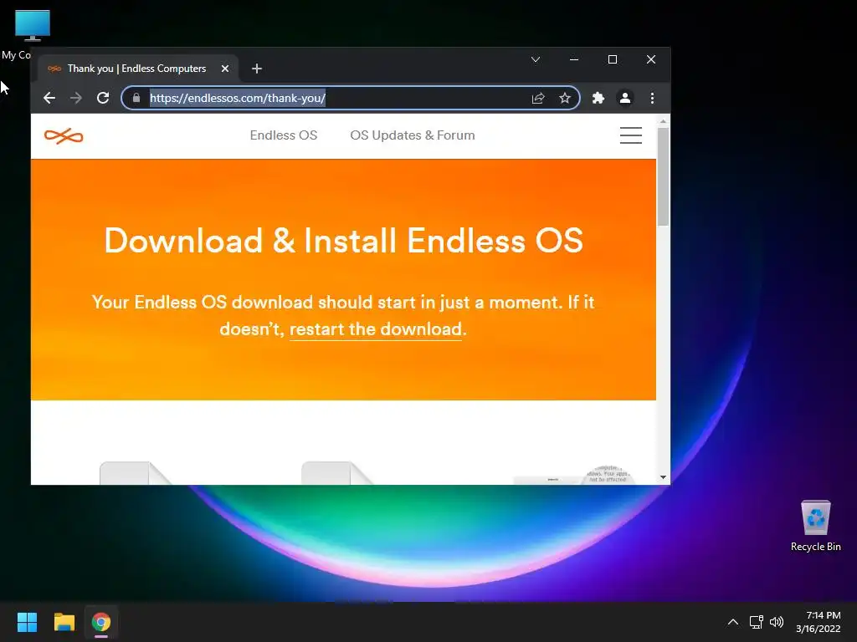Open File Explorer from the taskbar
The height and width of the screenshot is (642, 857).
coord(64,622)
